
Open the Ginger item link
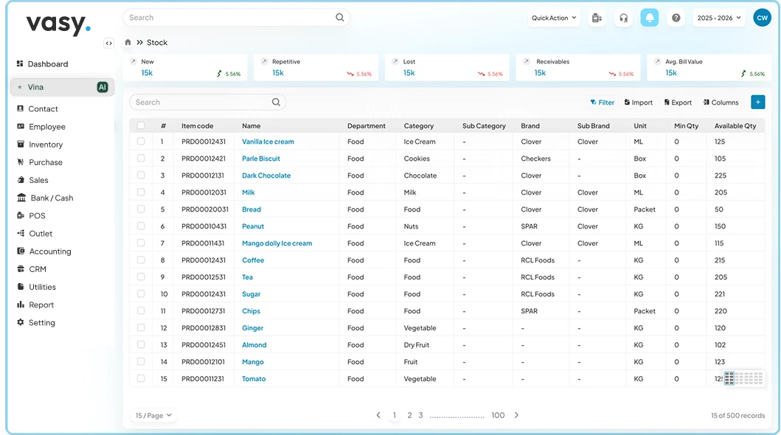(252, 328)
